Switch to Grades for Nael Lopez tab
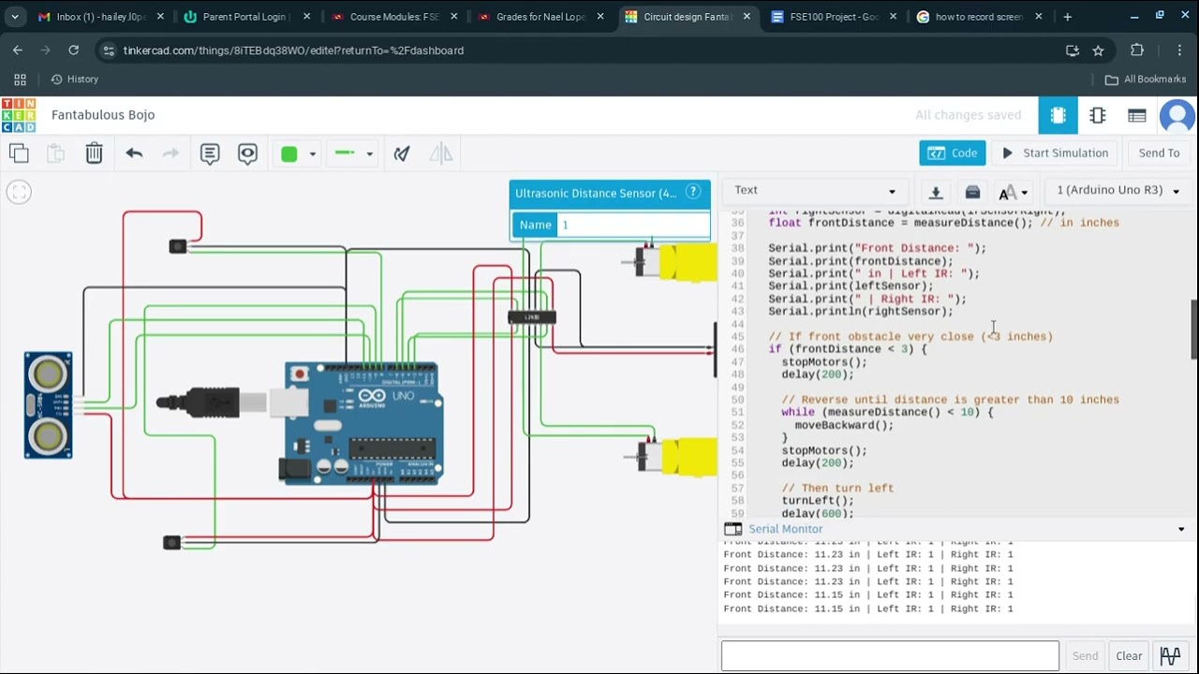 (x=538, y=17)
